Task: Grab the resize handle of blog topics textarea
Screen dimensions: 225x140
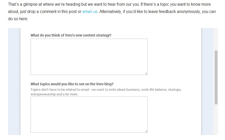Action: point(146,131)
